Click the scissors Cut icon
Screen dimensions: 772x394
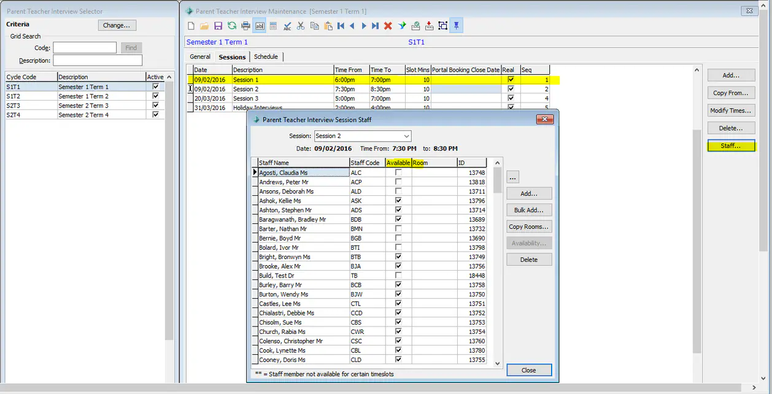[300, 26]
